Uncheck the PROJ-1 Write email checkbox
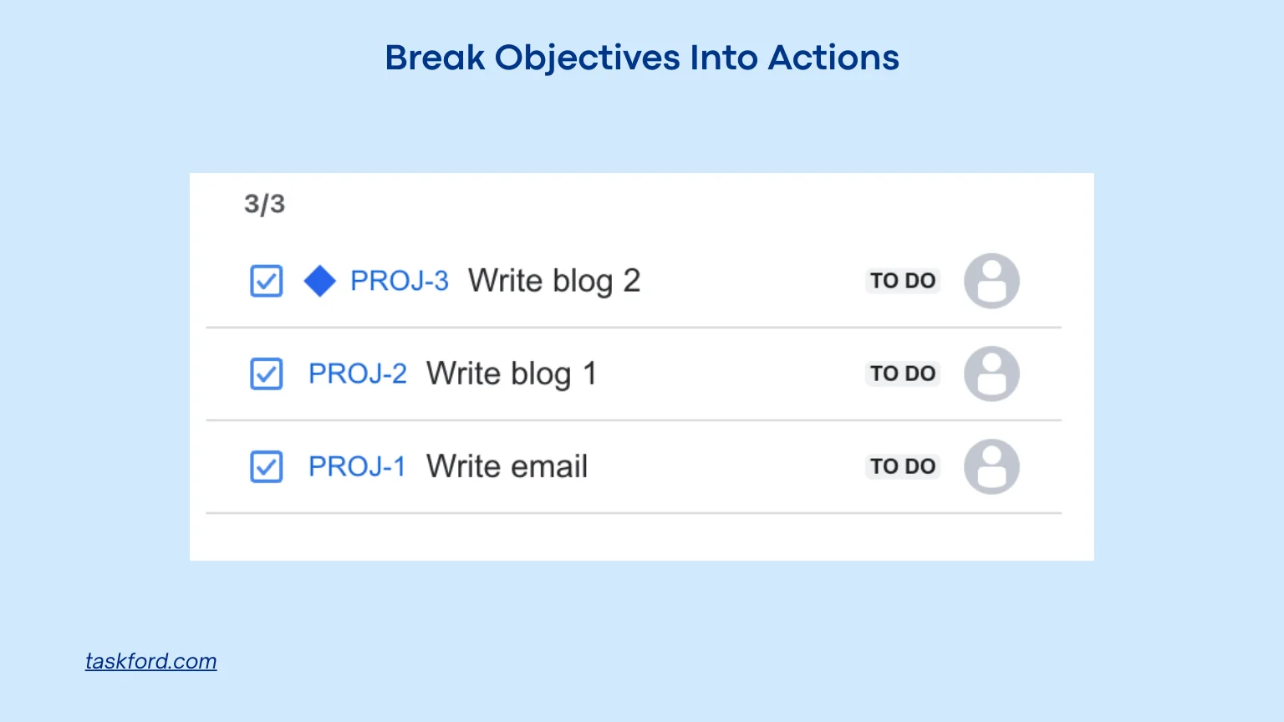The image size is (1284, 722). [x=267, y=467]
